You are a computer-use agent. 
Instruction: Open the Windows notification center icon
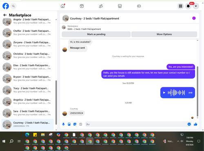[x=199, y=141]
